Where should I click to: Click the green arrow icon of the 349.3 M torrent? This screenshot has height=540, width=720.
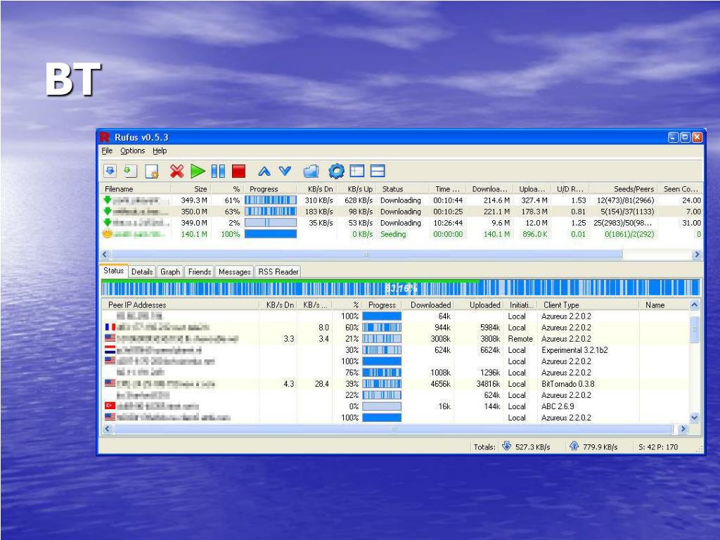[x=108, y=200]
